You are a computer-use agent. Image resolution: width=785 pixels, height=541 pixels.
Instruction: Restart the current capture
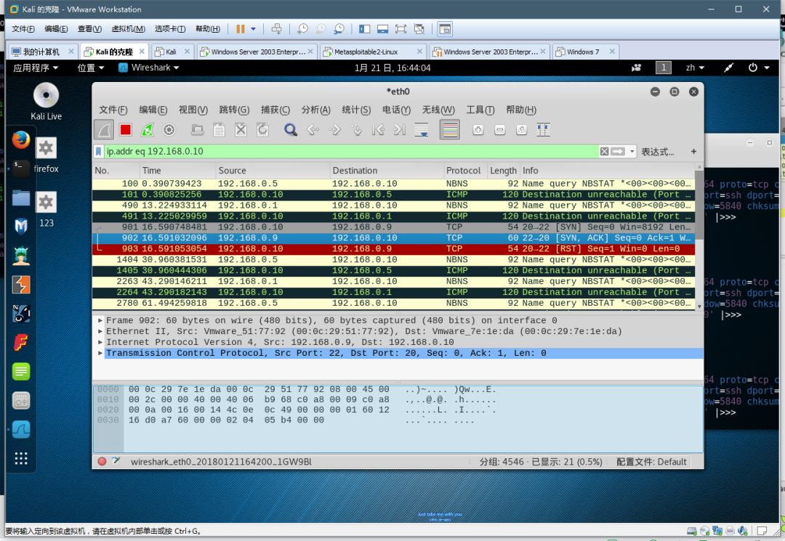(x=147, y=130)
